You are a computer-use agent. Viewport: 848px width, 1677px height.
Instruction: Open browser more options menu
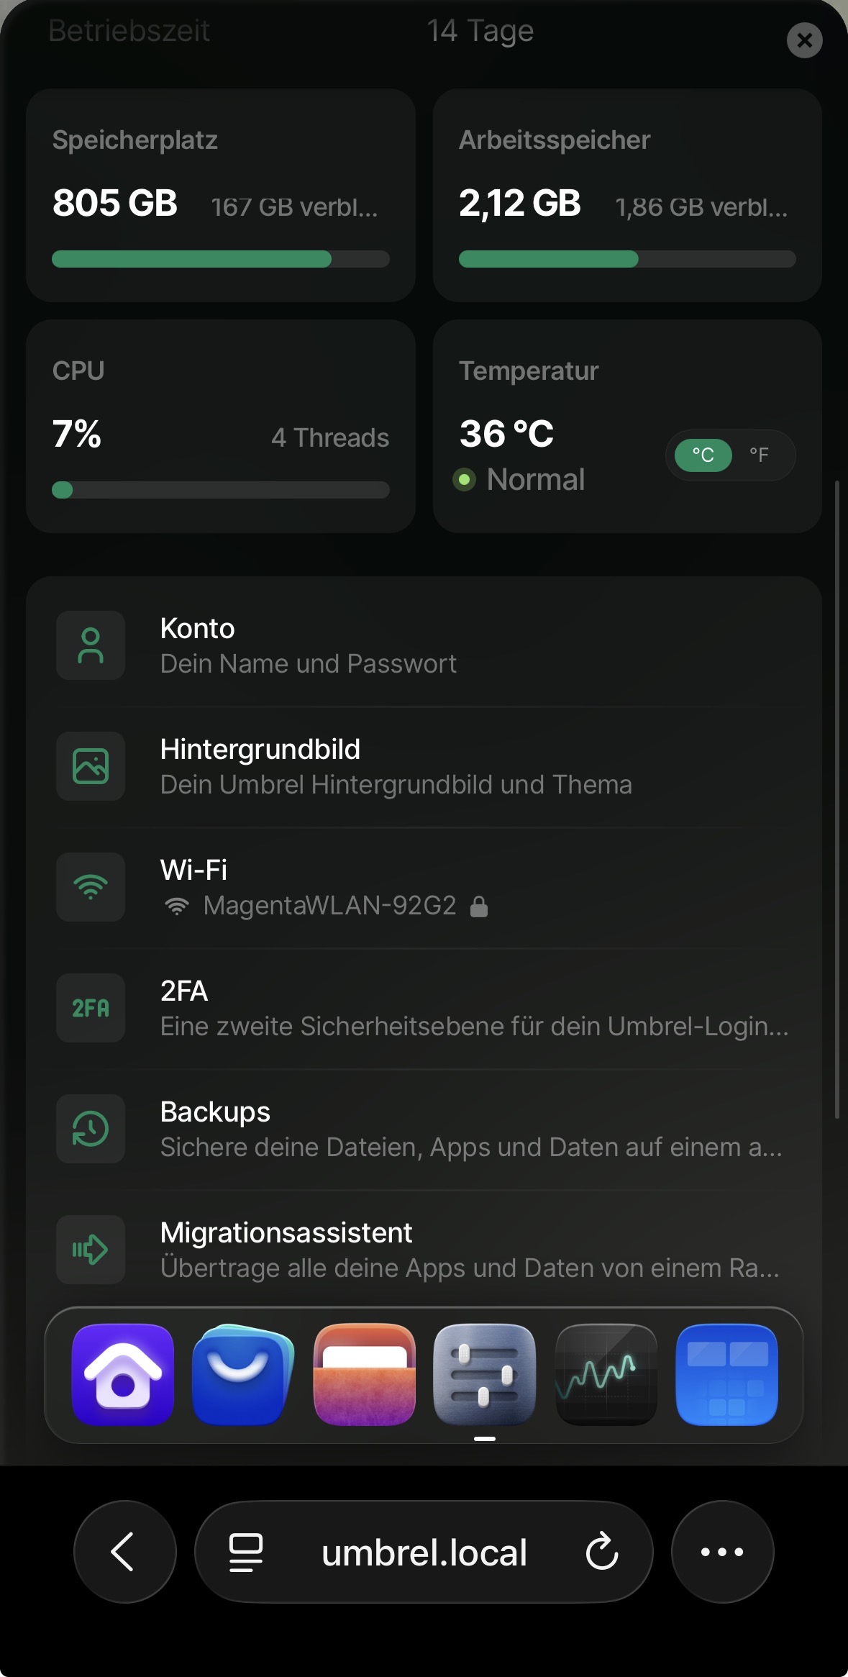(x=722, y=1552)
